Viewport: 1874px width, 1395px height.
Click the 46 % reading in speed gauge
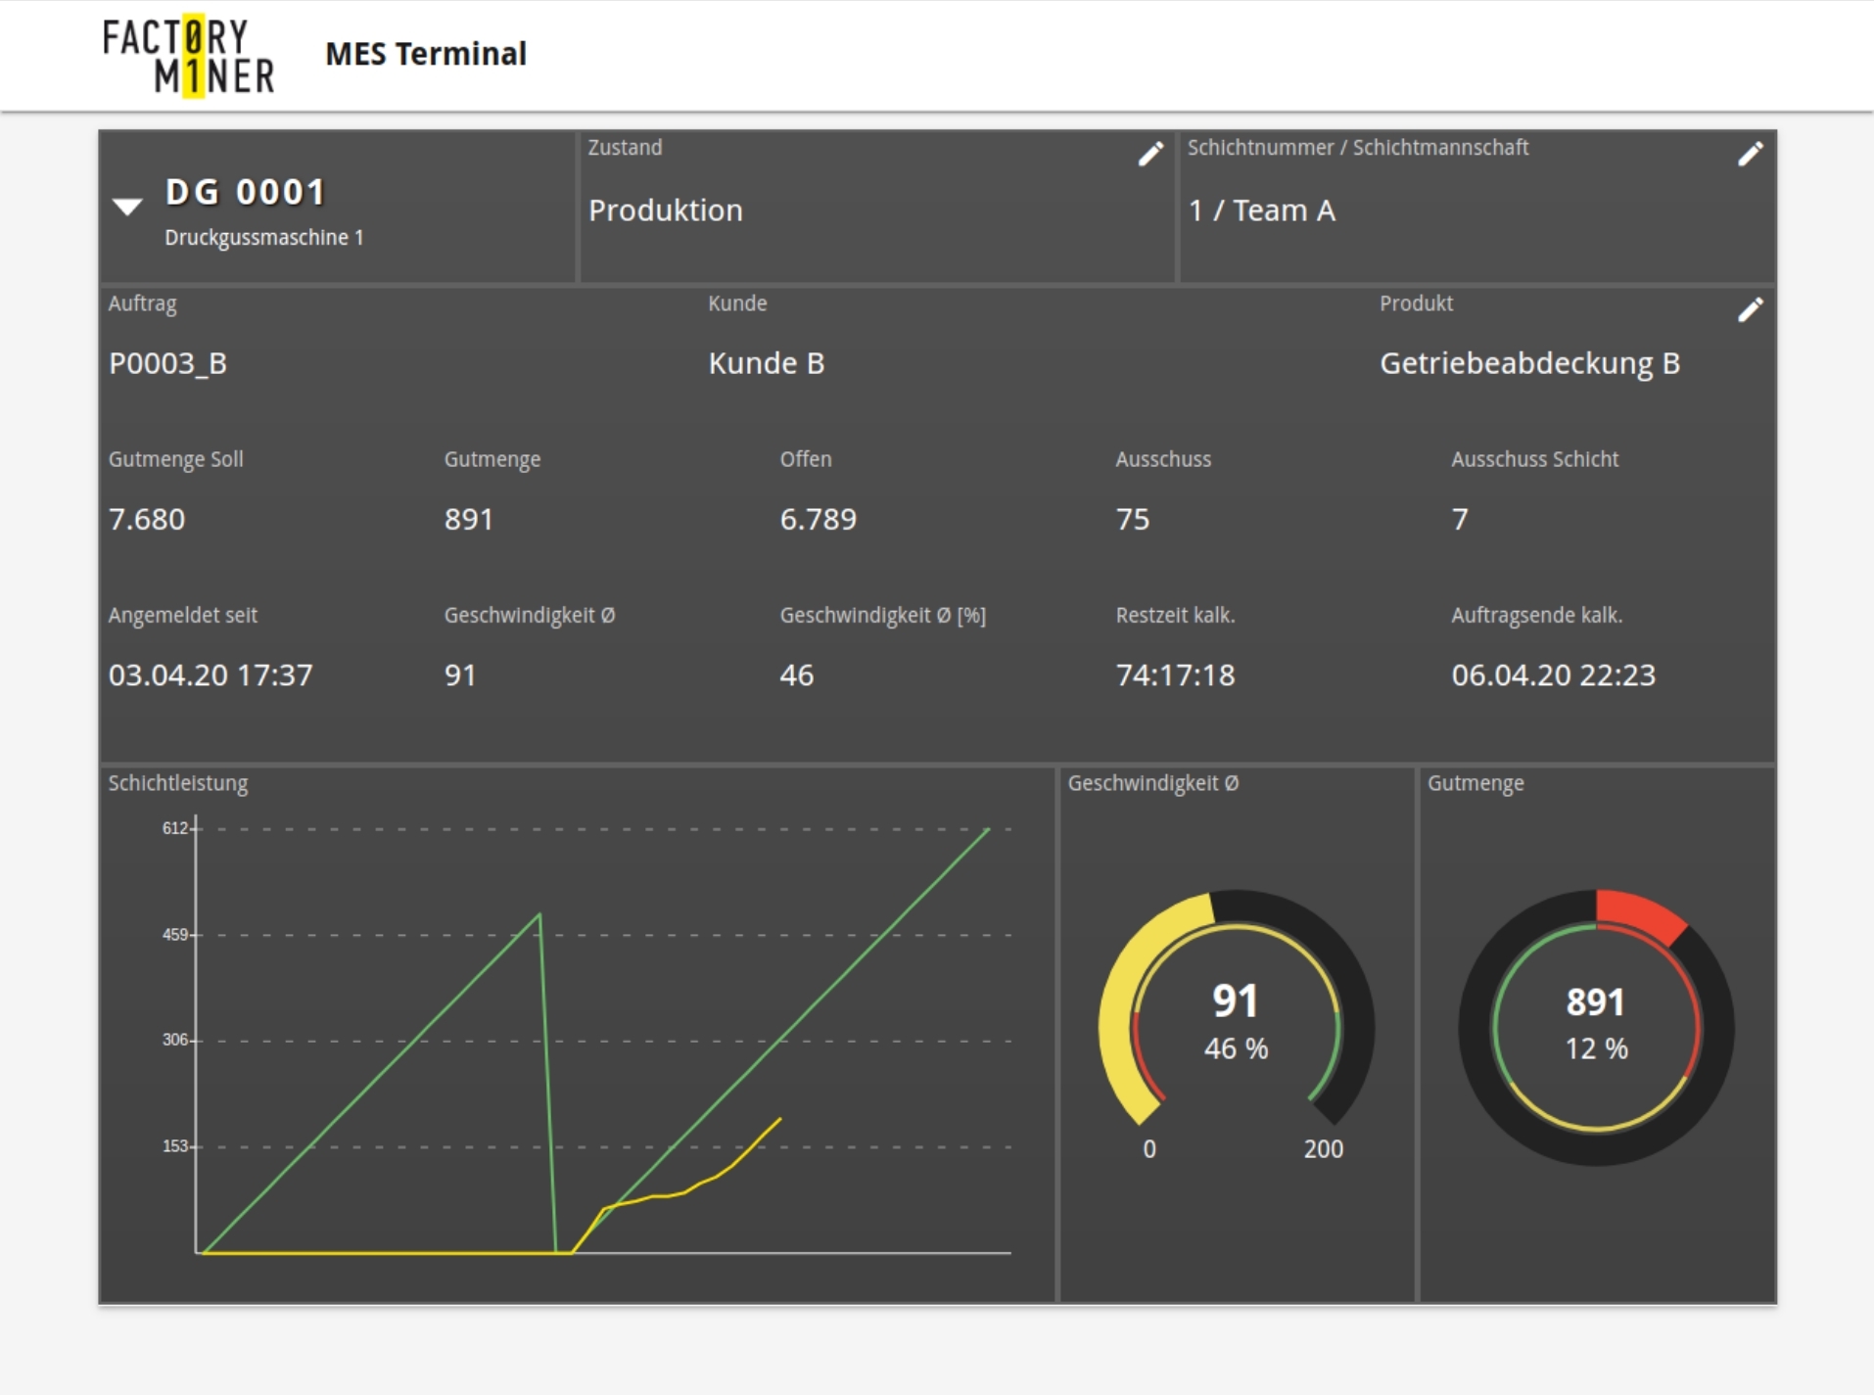tap(1237, 1048)
